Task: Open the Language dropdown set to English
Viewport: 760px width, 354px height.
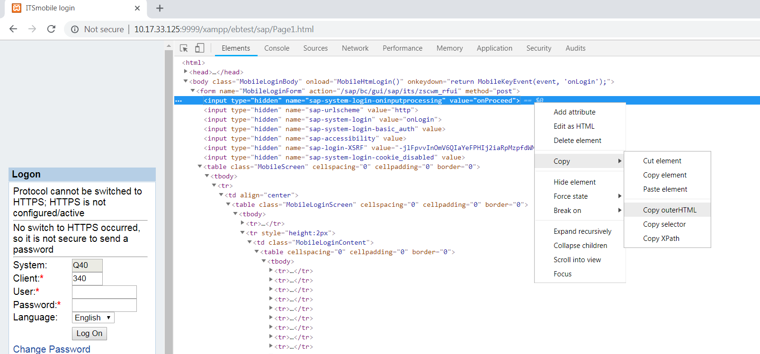Action: (93, 318)
